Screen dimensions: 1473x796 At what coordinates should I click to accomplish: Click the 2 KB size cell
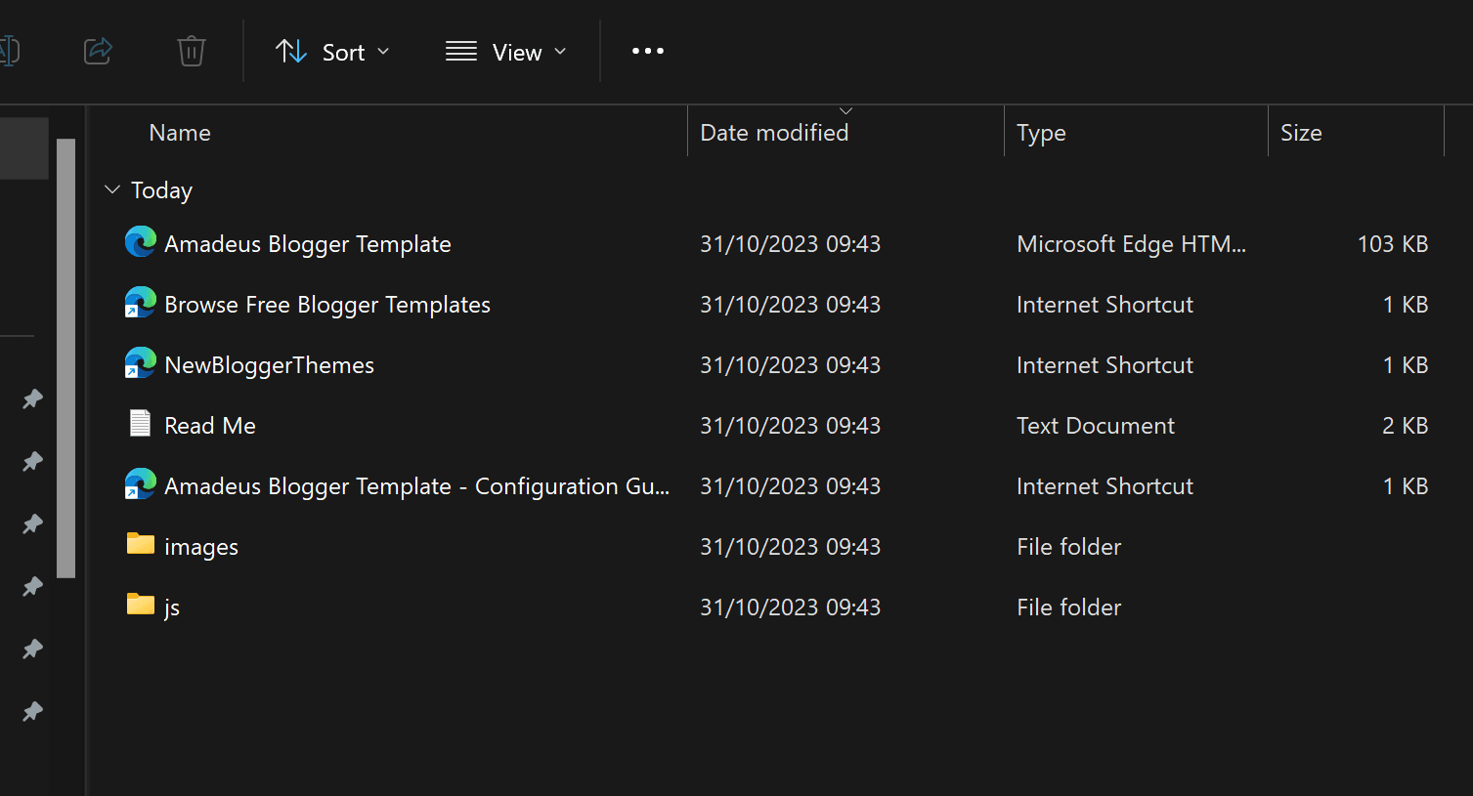[x=1406, y=426]
